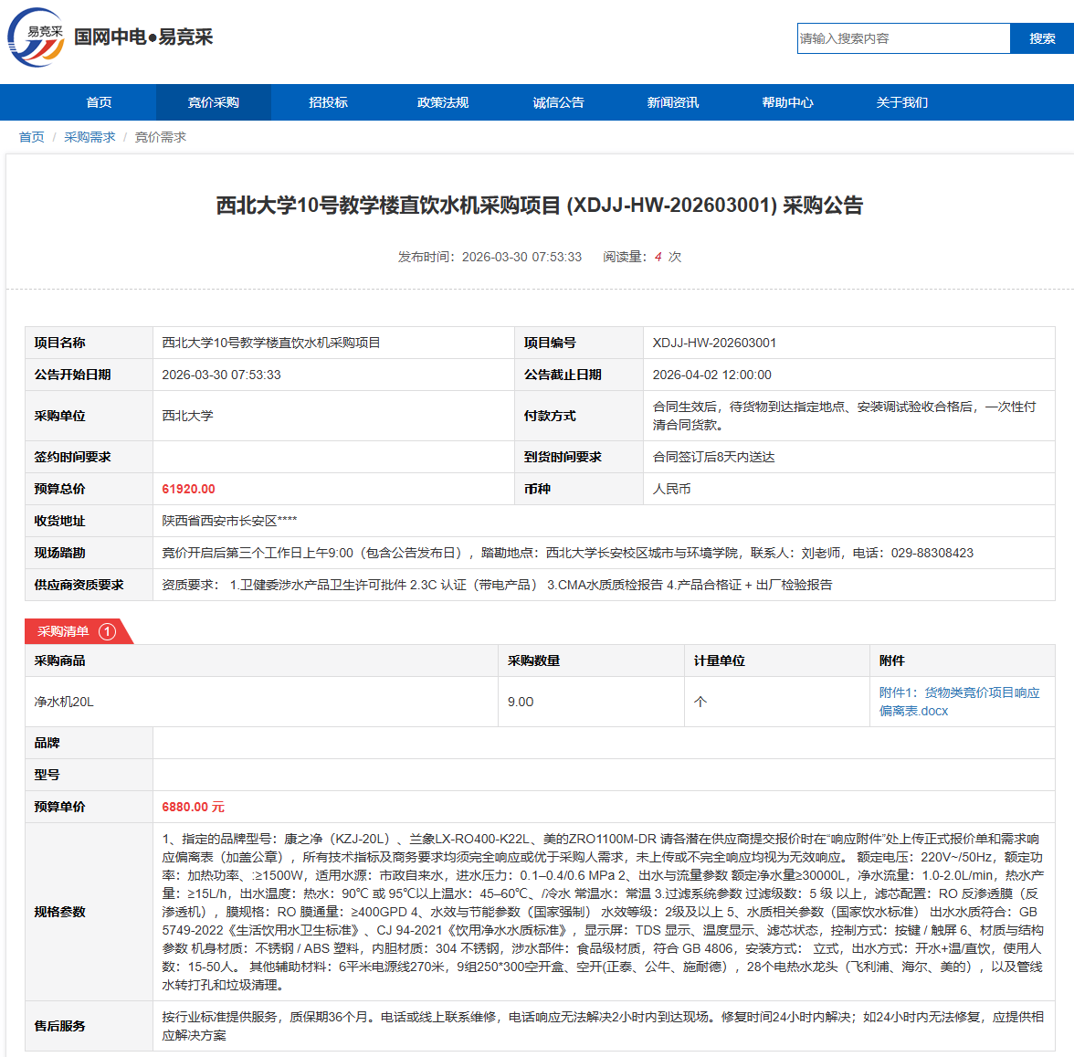Visit 帮助中心 from the navigation bar
1074x1057 pixels.
tap(787, 102)
